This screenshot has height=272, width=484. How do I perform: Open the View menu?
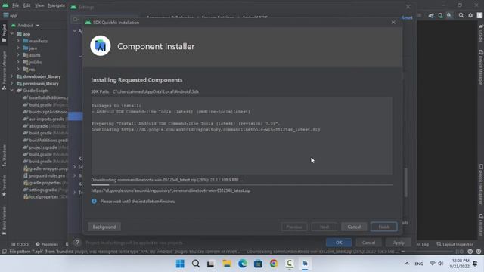[39, 5]
